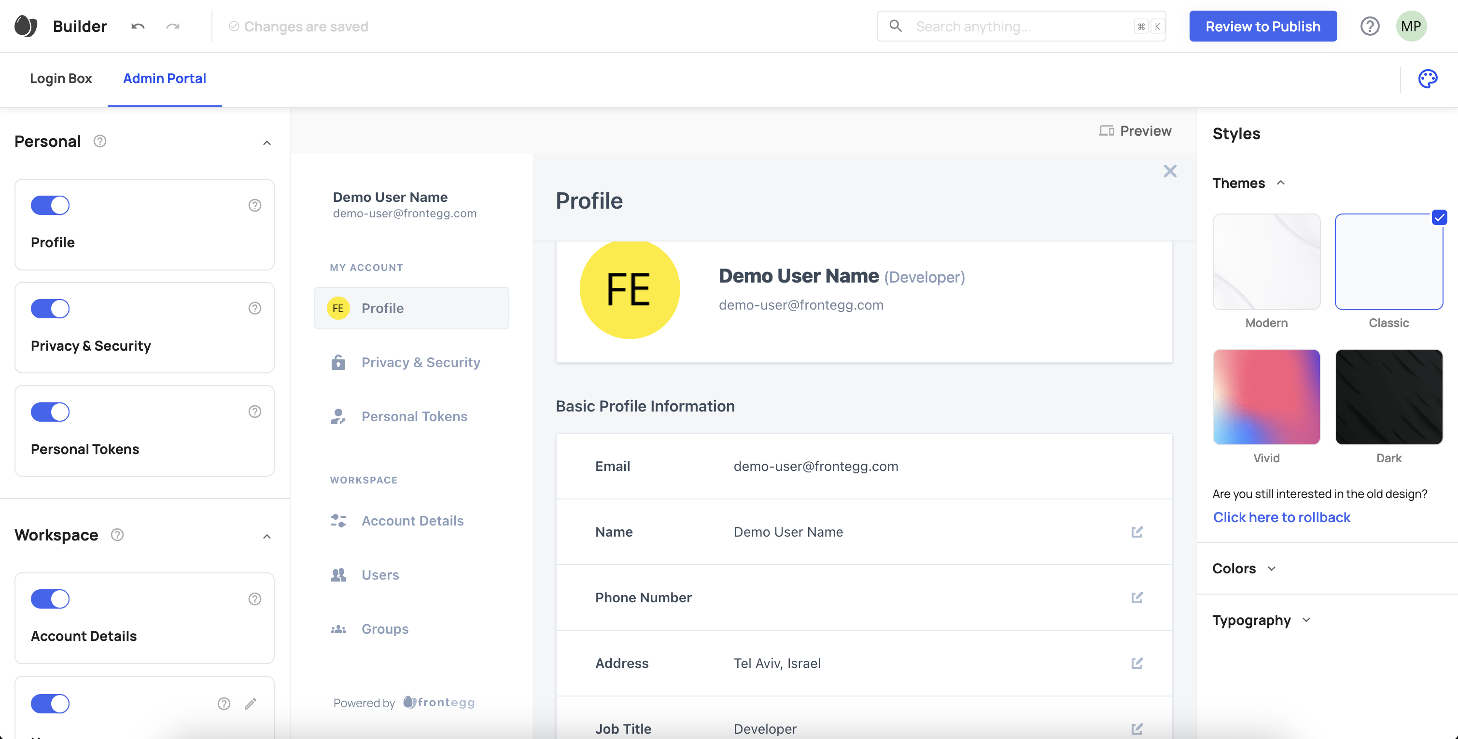Open the styles palette icon
This screenshot has width=1458, height=739.
coord(1428,79)
